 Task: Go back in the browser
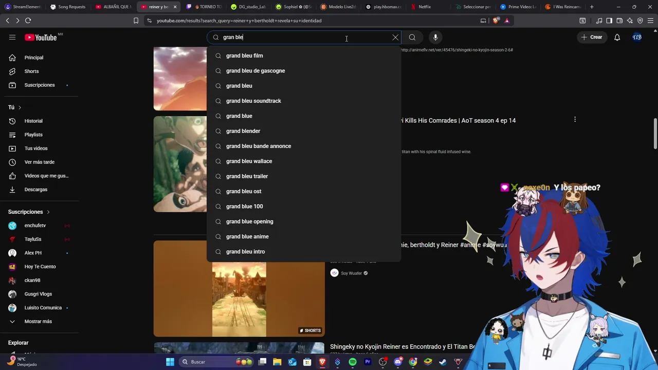(7, 21)
